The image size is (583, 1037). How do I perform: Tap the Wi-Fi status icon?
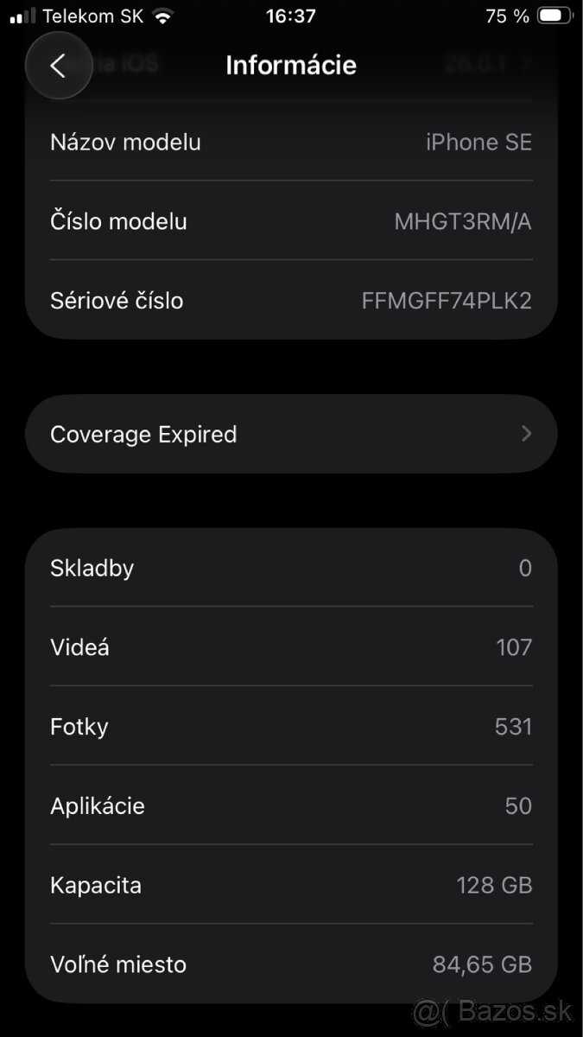click(x=162, y=16)
